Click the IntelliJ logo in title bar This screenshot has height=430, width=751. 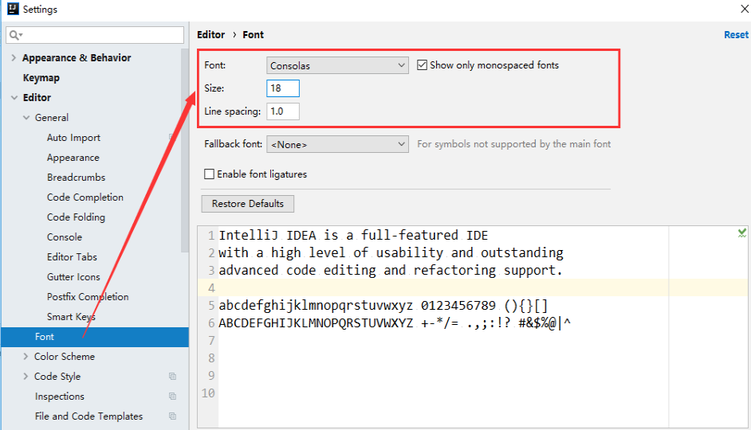[13, 9]
